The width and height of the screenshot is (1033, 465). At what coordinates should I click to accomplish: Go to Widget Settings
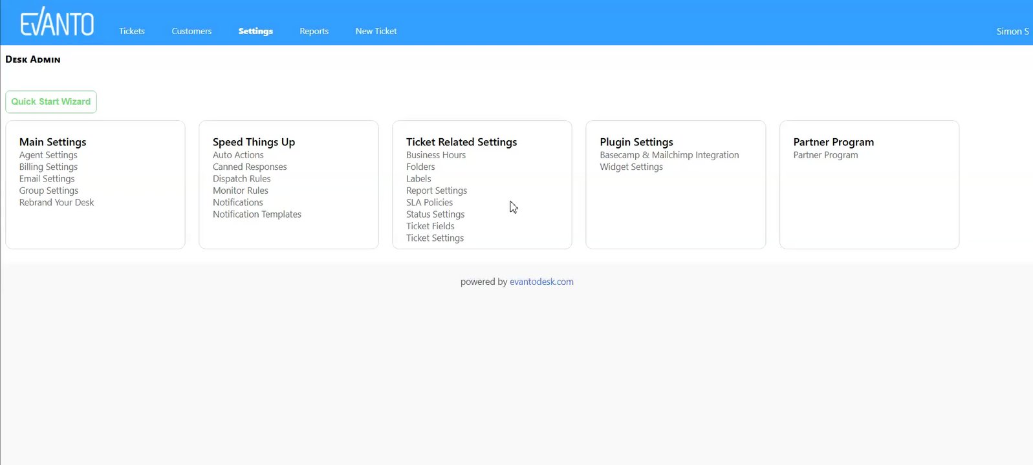pos(631,167)
